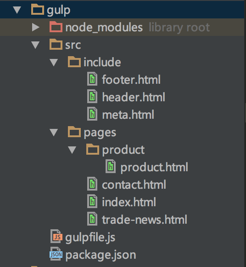Select meta.html in the tree
The height and width of the screenshot is (267, 246).
pyautogui.click(x=128, y=115)
